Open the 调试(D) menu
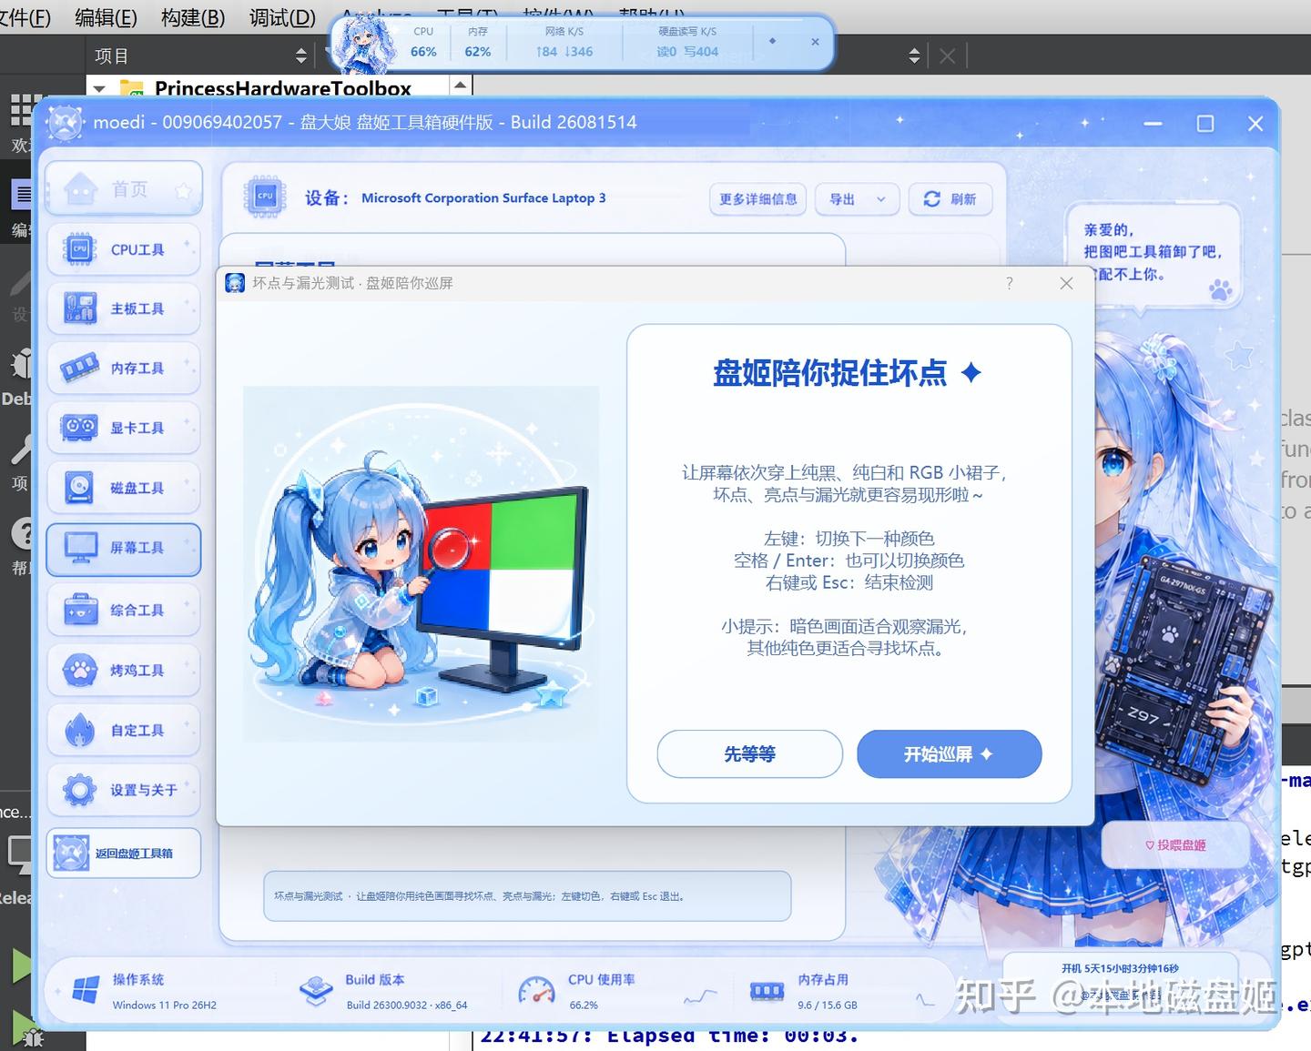1311x1051 pixels. click(x=282, y=17)
